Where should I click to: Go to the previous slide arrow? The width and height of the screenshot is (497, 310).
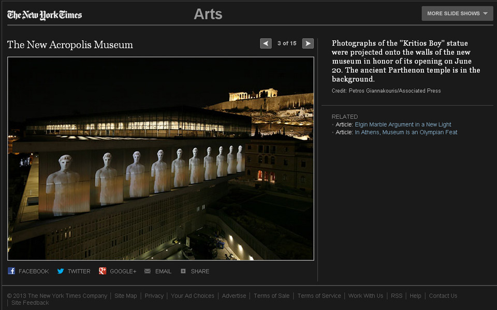click(266, 43)
